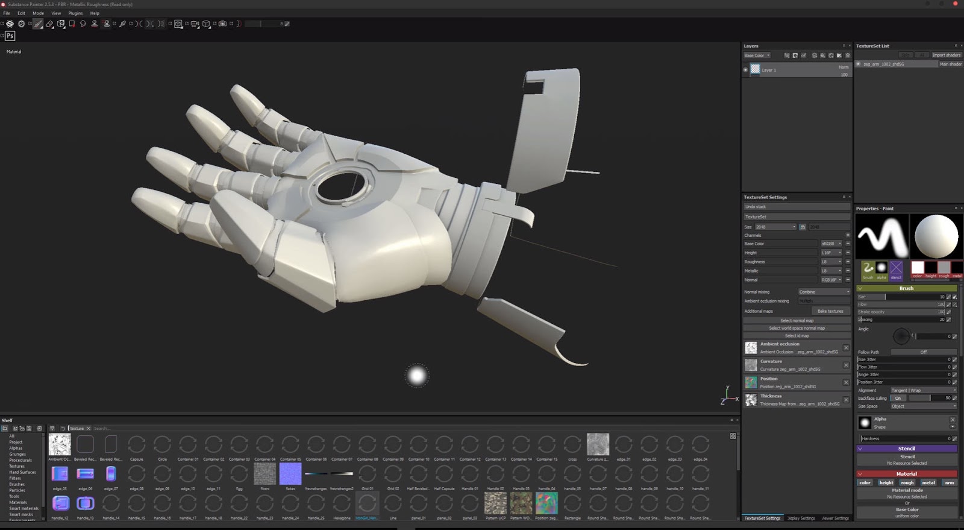The width and height of the screenshot is (964, 530).
Task: Select the Pattern UCP shelf thumbnail
Action: coord(495,503)
